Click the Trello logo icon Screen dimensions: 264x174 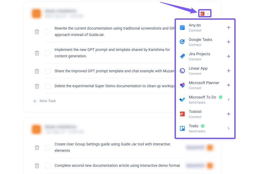coord(182,128)
